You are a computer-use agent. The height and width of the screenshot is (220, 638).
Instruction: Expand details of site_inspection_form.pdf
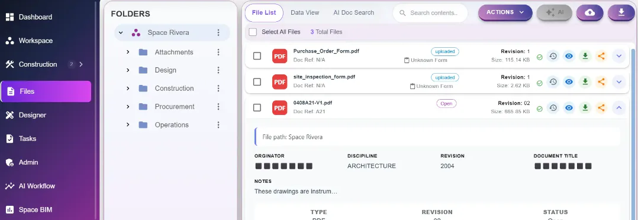coord(619,82)
